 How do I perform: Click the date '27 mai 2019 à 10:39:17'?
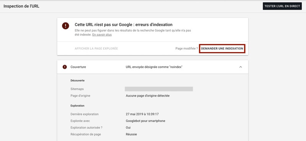142,114
